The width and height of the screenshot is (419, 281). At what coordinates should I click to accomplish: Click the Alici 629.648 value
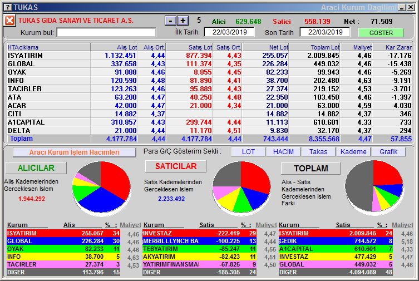point(248,21)
